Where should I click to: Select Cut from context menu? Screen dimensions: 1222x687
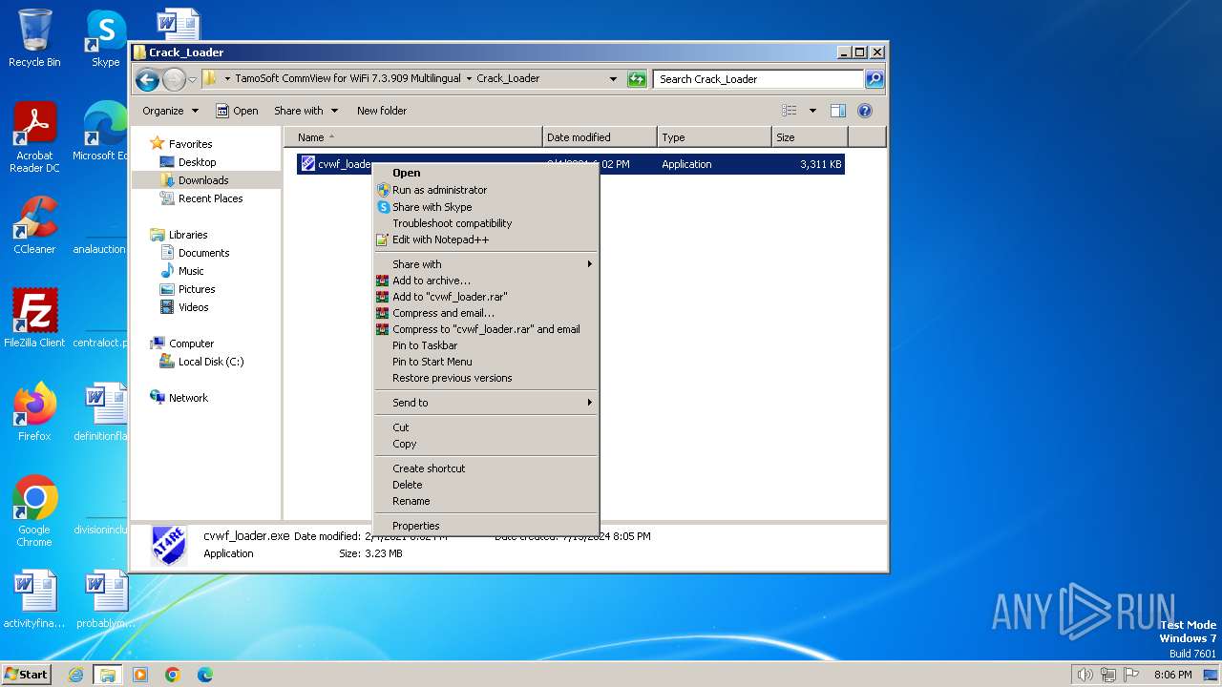(x=485, y=427)
